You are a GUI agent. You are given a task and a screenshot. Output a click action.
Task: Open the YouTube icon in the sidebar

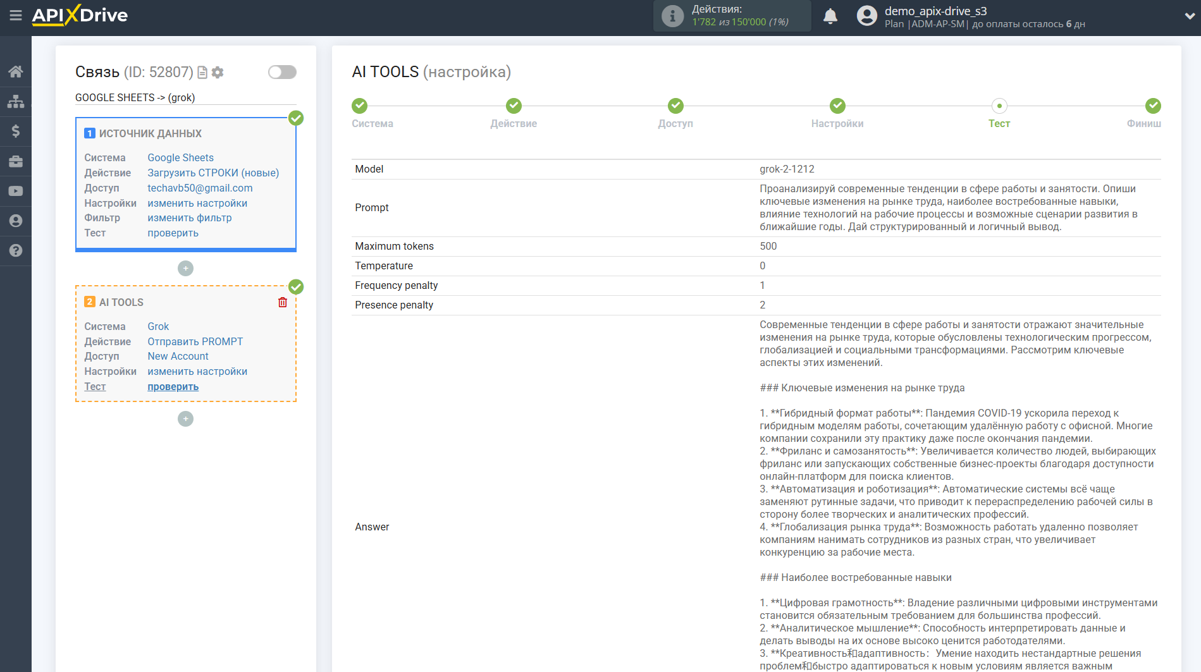point(16,191)
